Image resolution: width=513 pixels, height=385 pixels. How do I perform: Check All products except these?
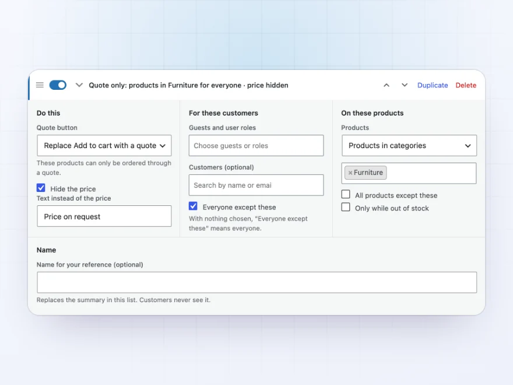(x=346, y=194)
